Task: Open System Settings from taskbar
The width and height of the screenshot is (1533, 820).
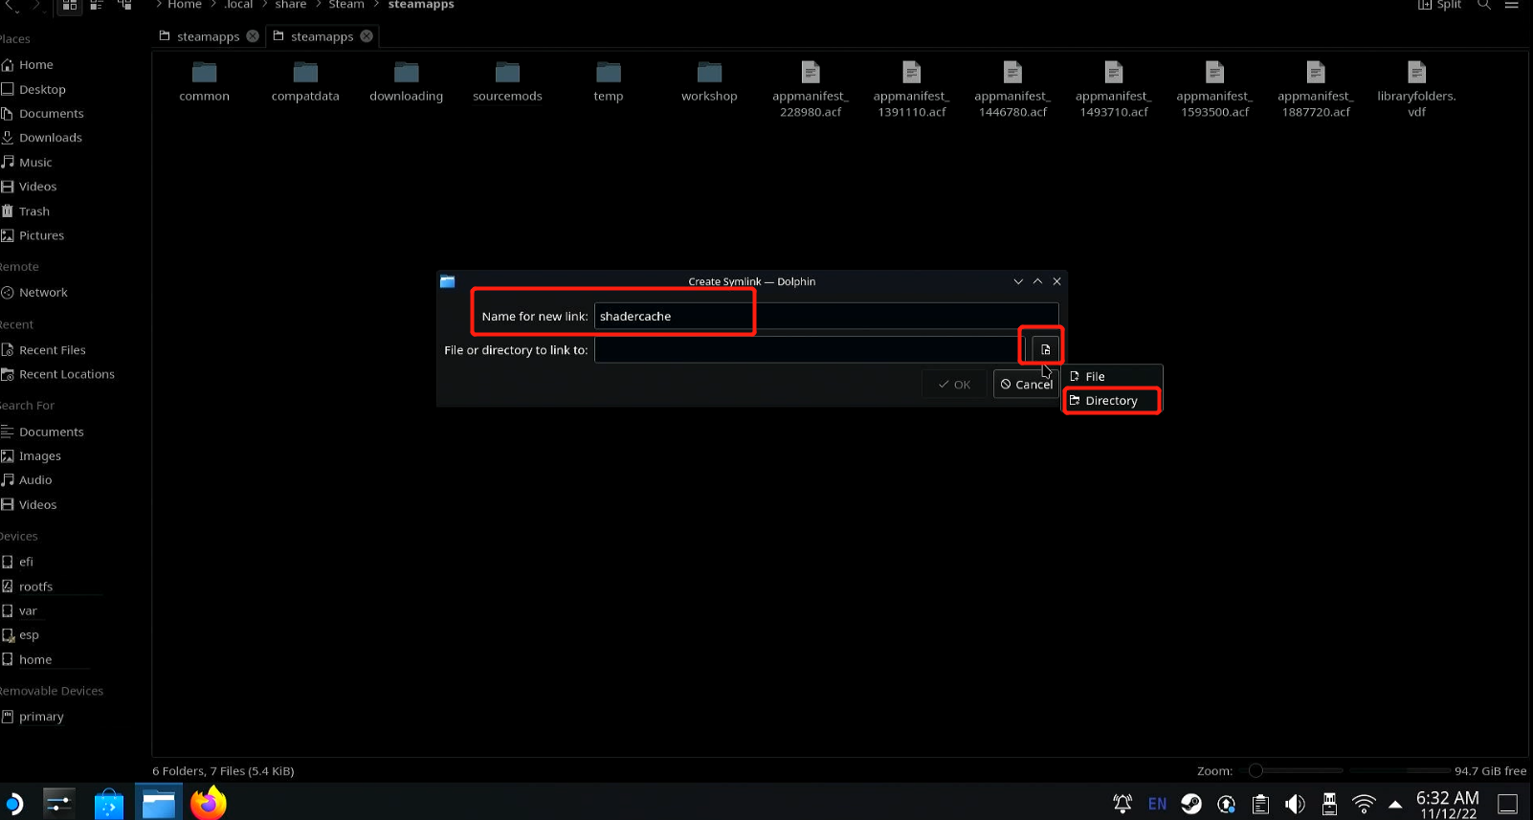Action: [x=58, y=804]
